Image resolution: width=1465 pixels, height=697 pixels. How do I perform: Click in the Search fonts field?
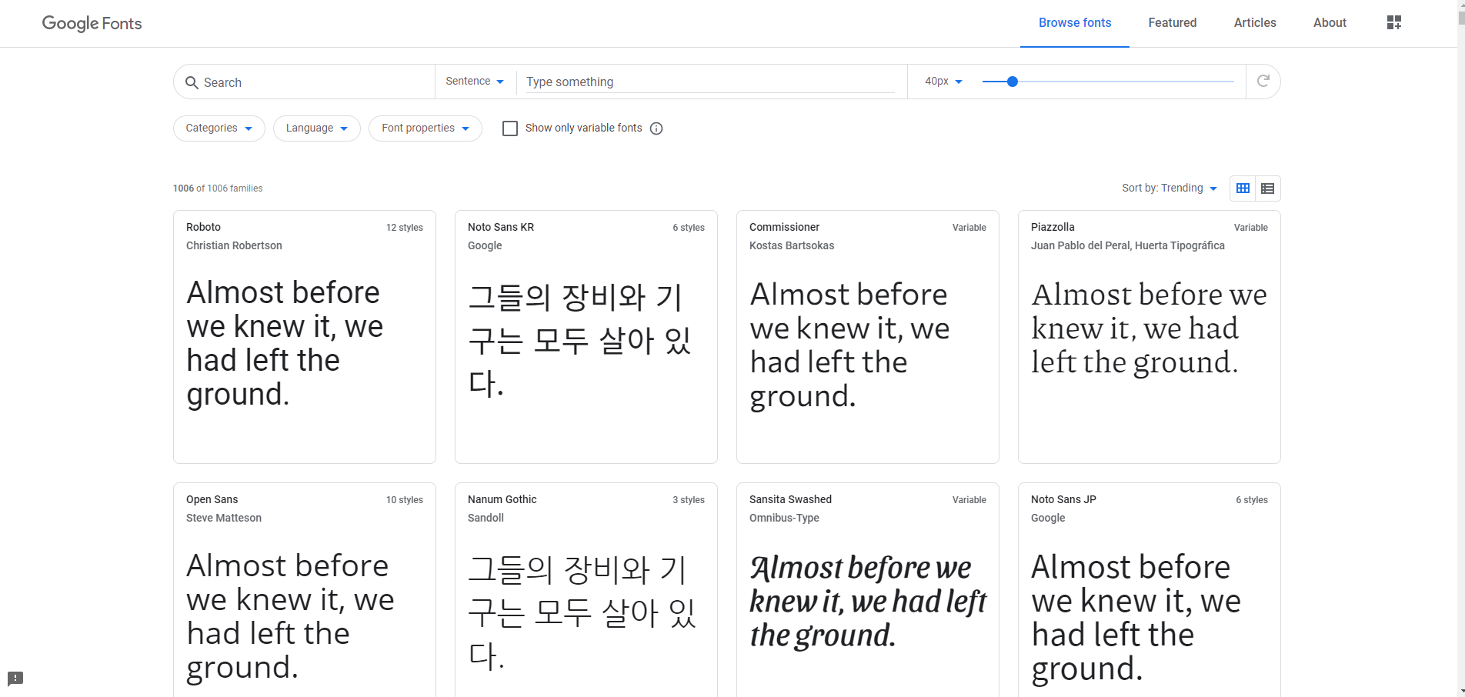[x=315, y=82]
